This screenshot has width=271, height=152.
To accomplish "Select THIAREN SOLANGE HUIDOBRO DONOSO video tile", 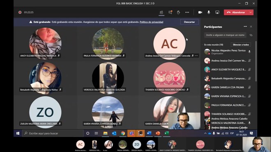I will (x=169, y=78).
